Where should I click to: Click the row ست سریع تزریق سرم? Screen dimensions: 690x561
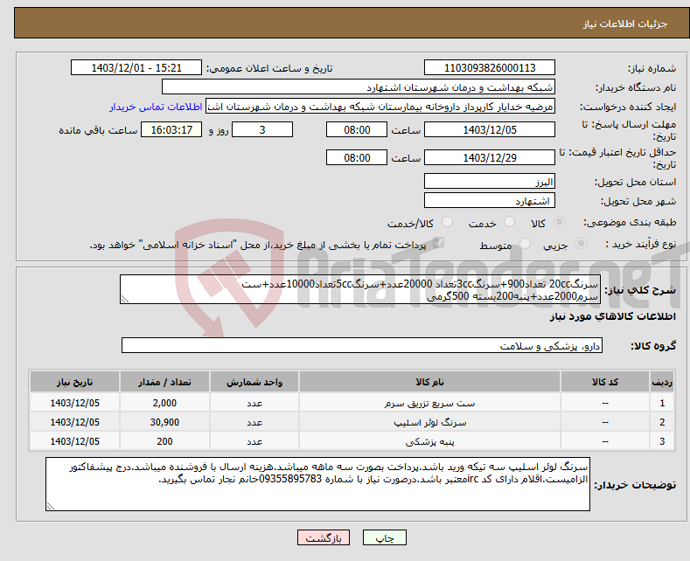point(352,403)
